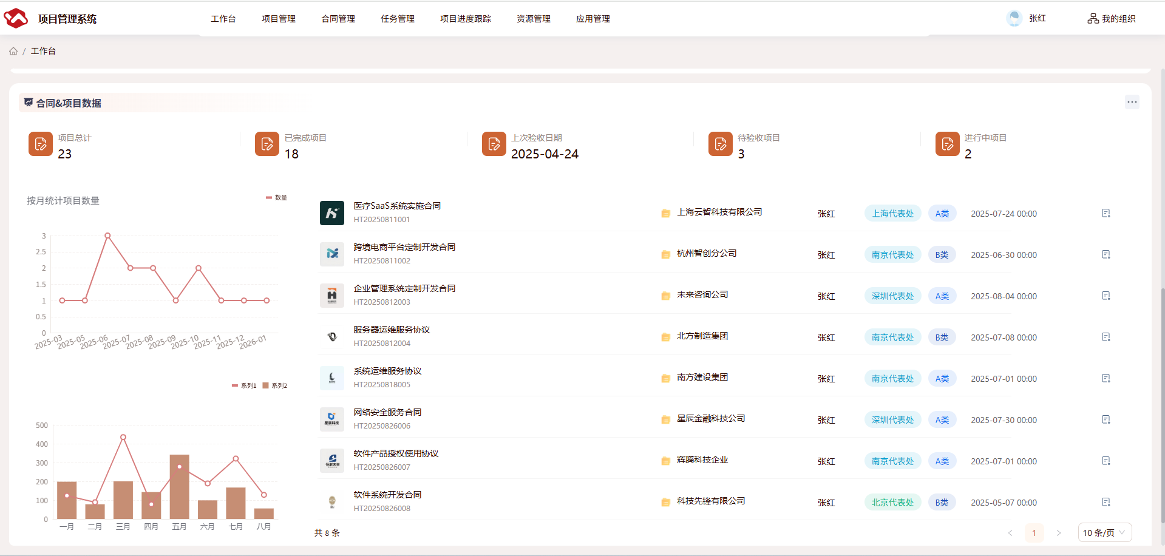This screenshot has height=556, width=1165.
Task: Open the more options menu on 合同&项目数据 panel
Action: pos(1132,102)
